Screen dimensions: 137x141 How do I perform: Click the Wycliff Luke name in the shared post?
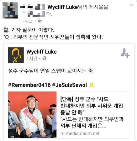tap(42, 52)
